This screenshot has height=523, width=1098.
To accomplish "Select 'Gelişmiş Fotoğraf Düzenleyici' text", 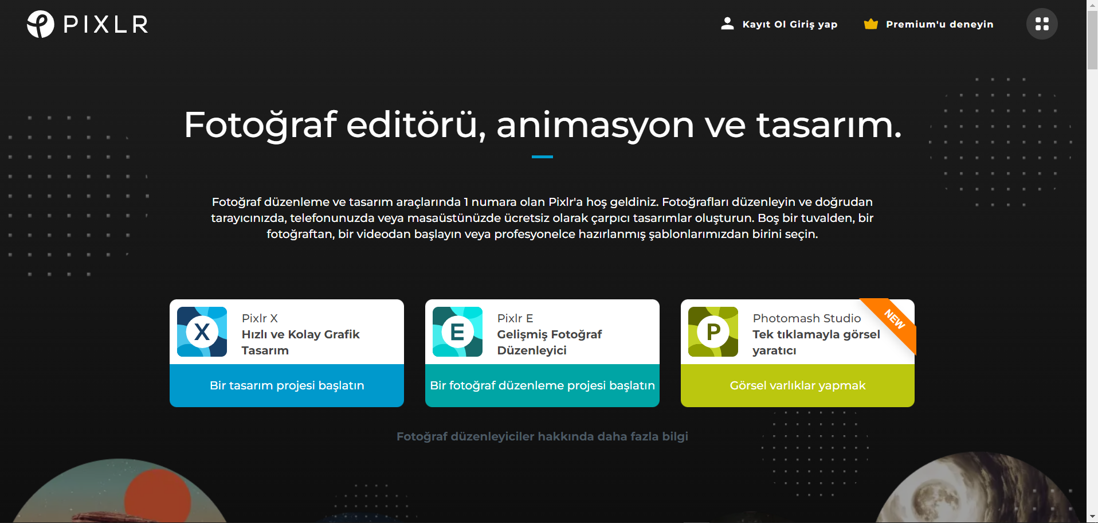I will (549, 342).
